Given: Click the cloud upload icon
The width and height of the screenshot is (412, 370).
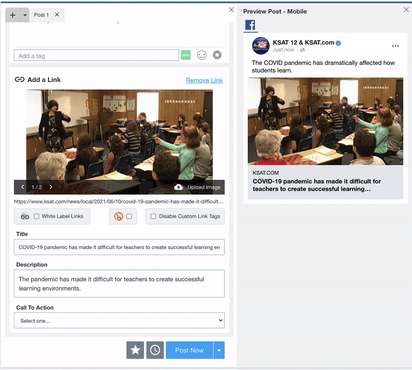Looking at the screenshot, I should click(x=178, y=187).
